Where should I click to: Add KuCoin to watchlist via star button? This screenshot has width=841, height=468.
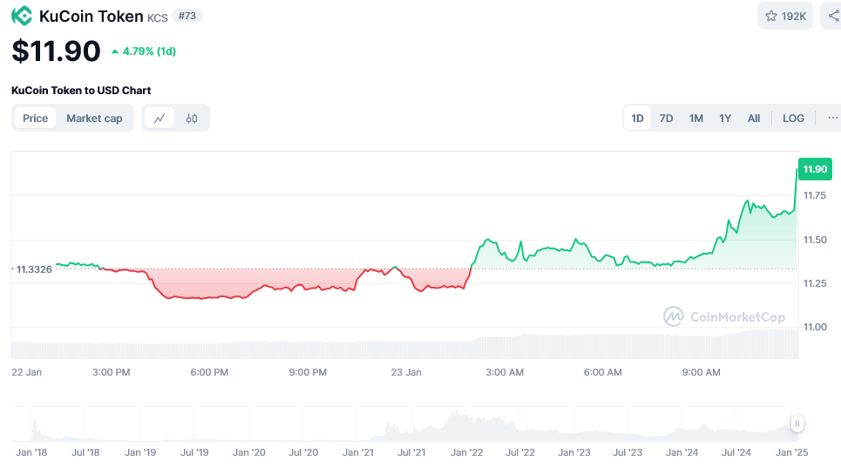click(x=785, y=16)
